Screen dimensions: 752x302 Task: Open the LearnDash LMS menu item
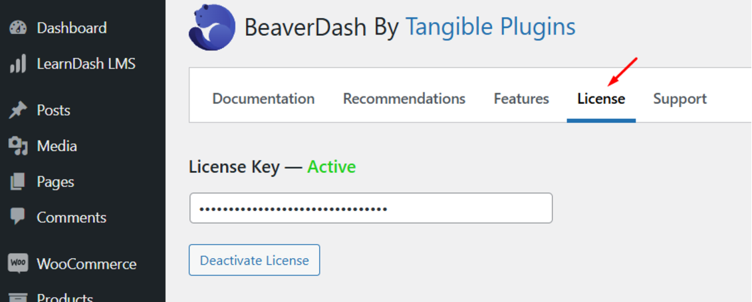click(x=86, y=65)
